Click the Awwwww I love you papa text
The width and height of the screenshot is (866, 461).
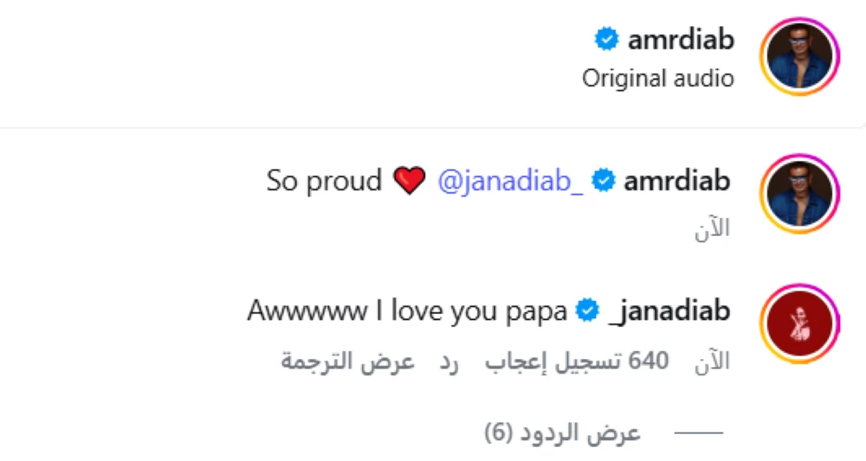tap(406, 311)
